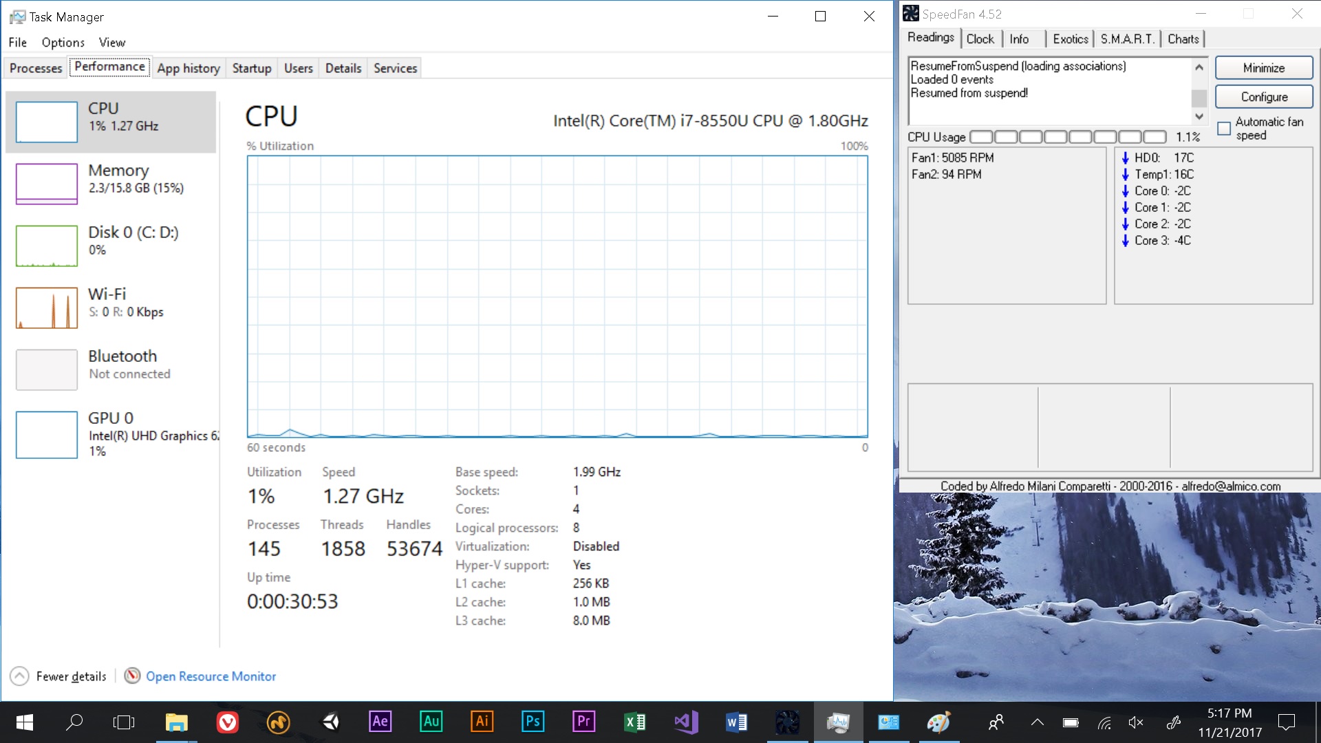Open the Options menu
This screenshot has height=743, width=1321.
pos(63,43)
